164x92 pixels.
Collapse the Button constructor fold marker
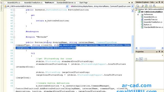(14, 48)
